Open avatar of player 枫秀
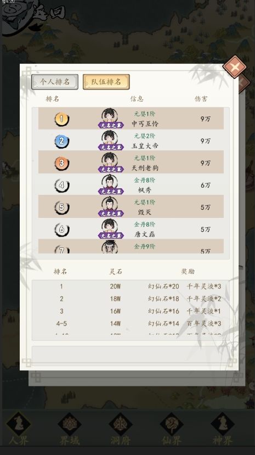This screenshot has height=455, width=255. coord(110,184)
